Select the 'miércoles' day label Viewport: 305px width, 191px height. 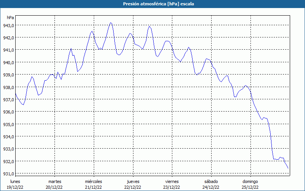coord(93,181)
